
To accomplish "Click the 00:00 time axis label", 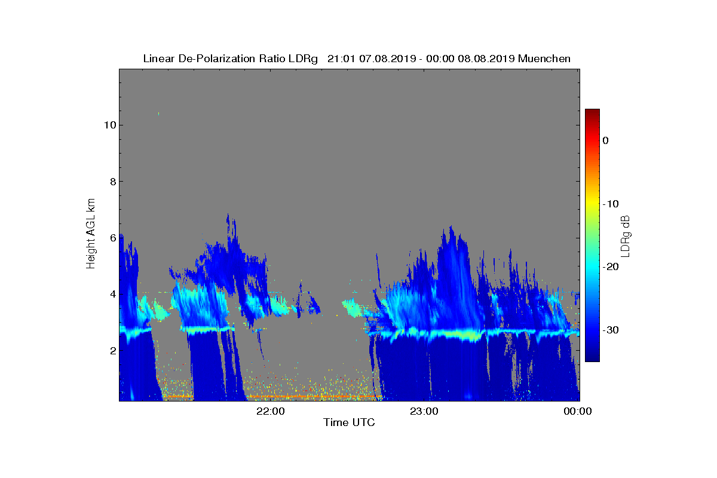I will [x=578, y=411].
